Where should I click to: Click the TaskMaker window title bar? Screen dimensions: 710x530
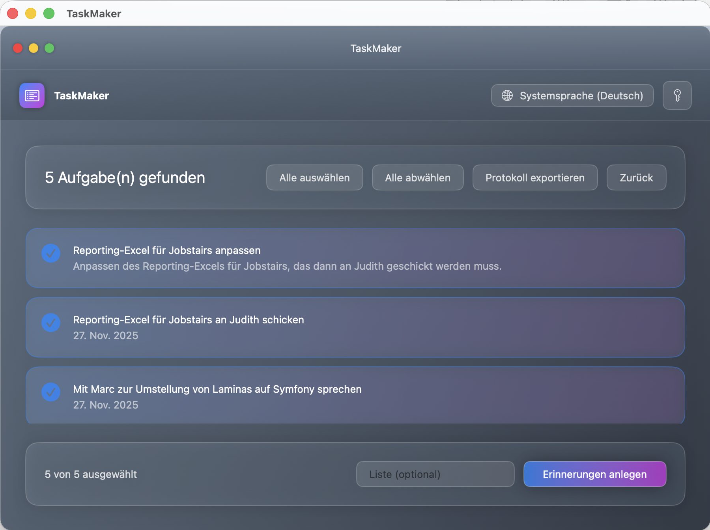(x=375, y=48)
